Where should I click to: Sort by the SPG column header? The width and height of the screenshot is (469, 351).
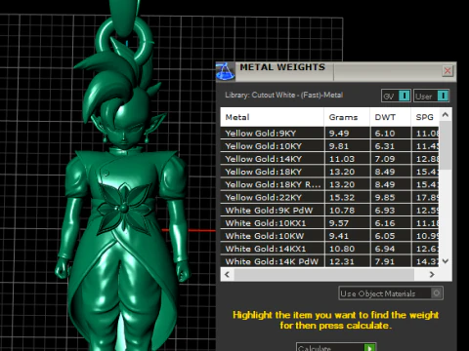click(x=425, y=117)
